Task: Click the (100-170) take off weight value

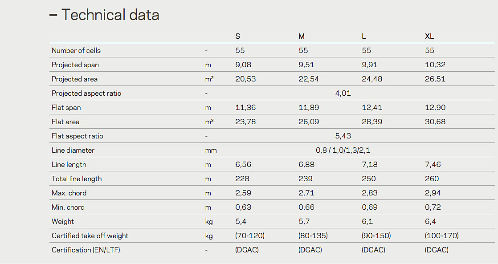Action: 442,236
